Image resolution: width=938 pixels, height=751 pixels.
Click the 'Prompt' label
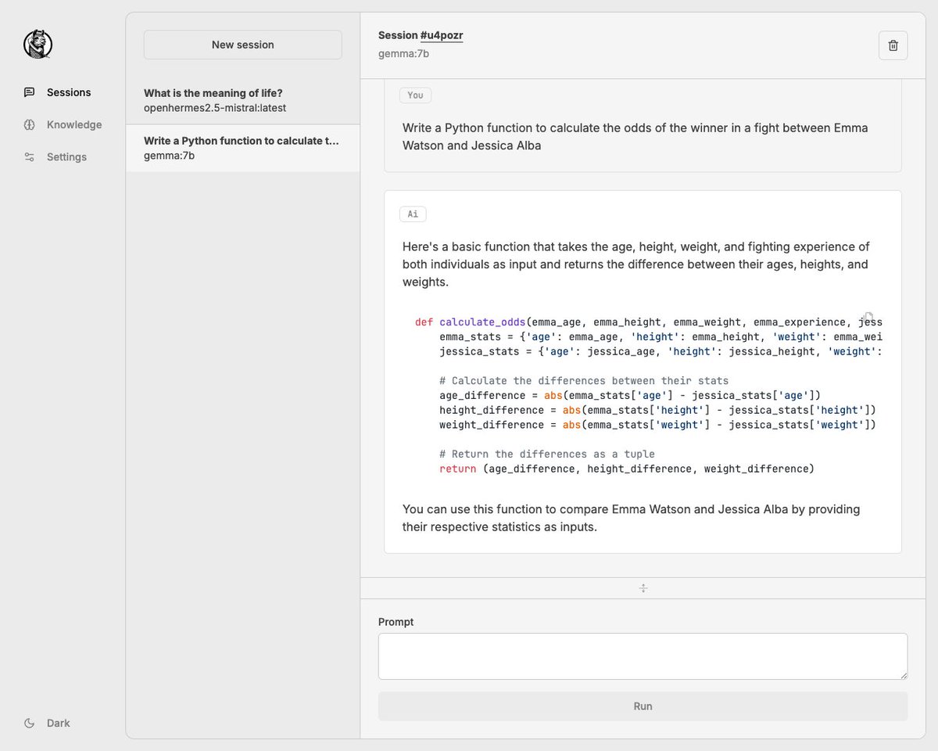[x=396, y=622]
